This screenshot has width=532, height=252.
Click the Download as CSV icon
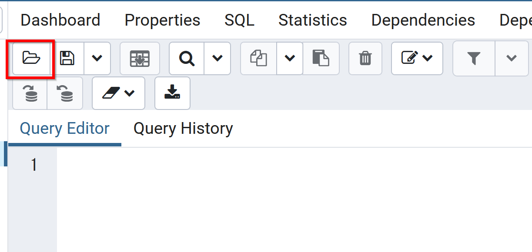[x=172, y=93]
